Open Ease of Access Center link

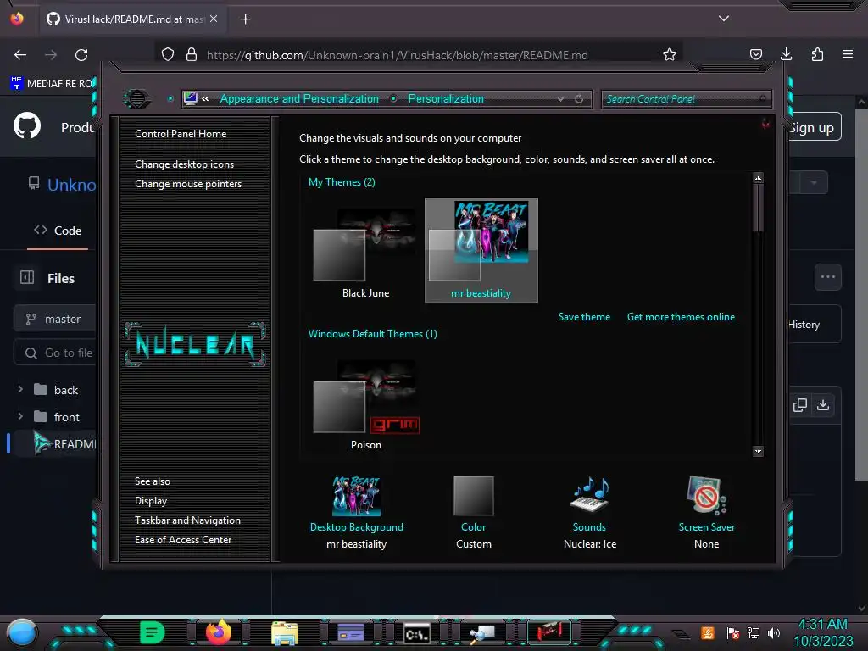coord(183,540)
